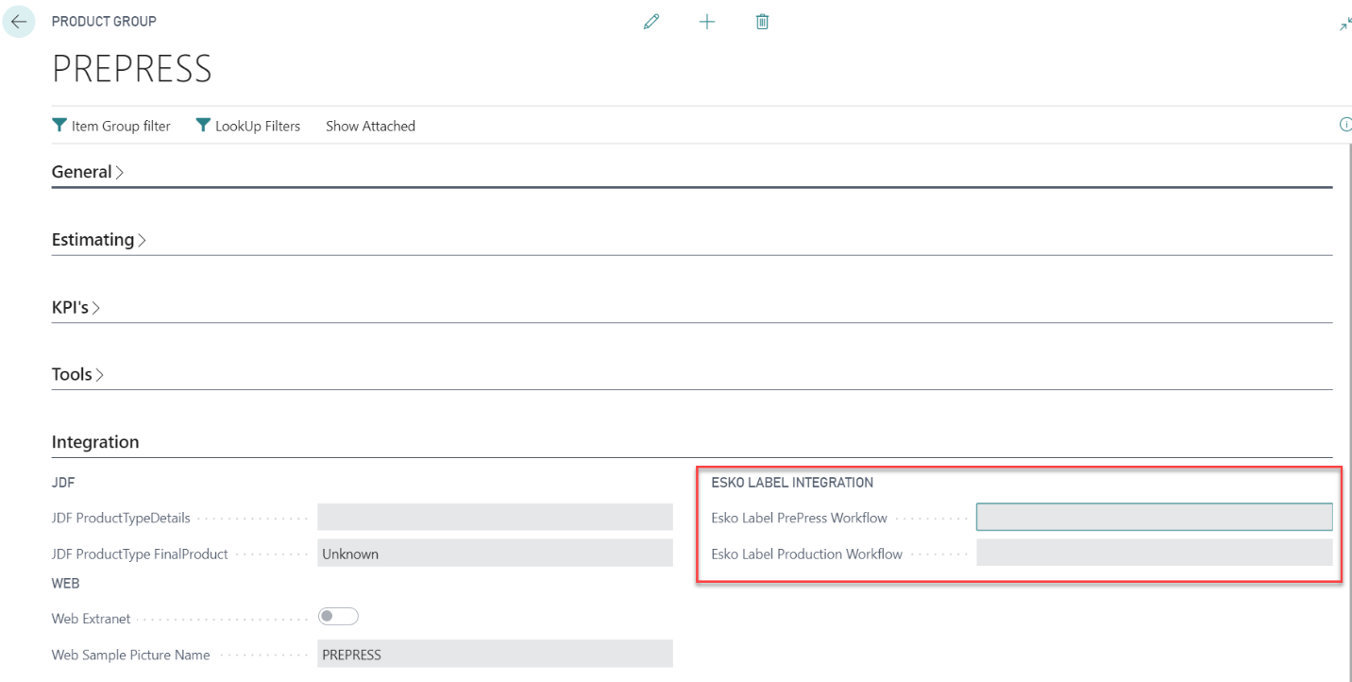The width and height of the screenshot is (1352, 682).
Task: Collapse the Integration section header
Action: [95, 442]
